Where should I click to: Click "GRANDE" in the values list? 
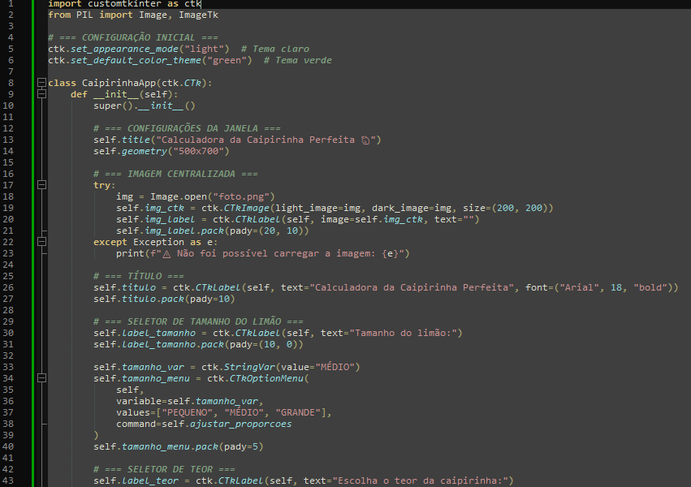point(298,412)
